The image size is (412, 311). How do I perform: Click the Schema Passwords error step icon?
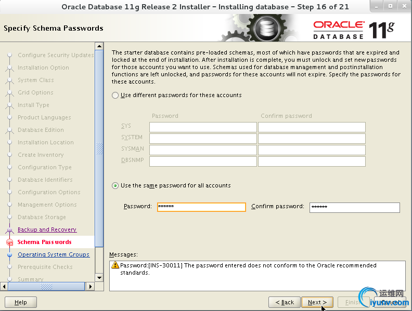[x=10, y=242]
